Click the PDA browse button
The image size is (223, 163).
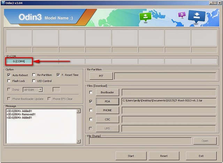pos(107,102)
